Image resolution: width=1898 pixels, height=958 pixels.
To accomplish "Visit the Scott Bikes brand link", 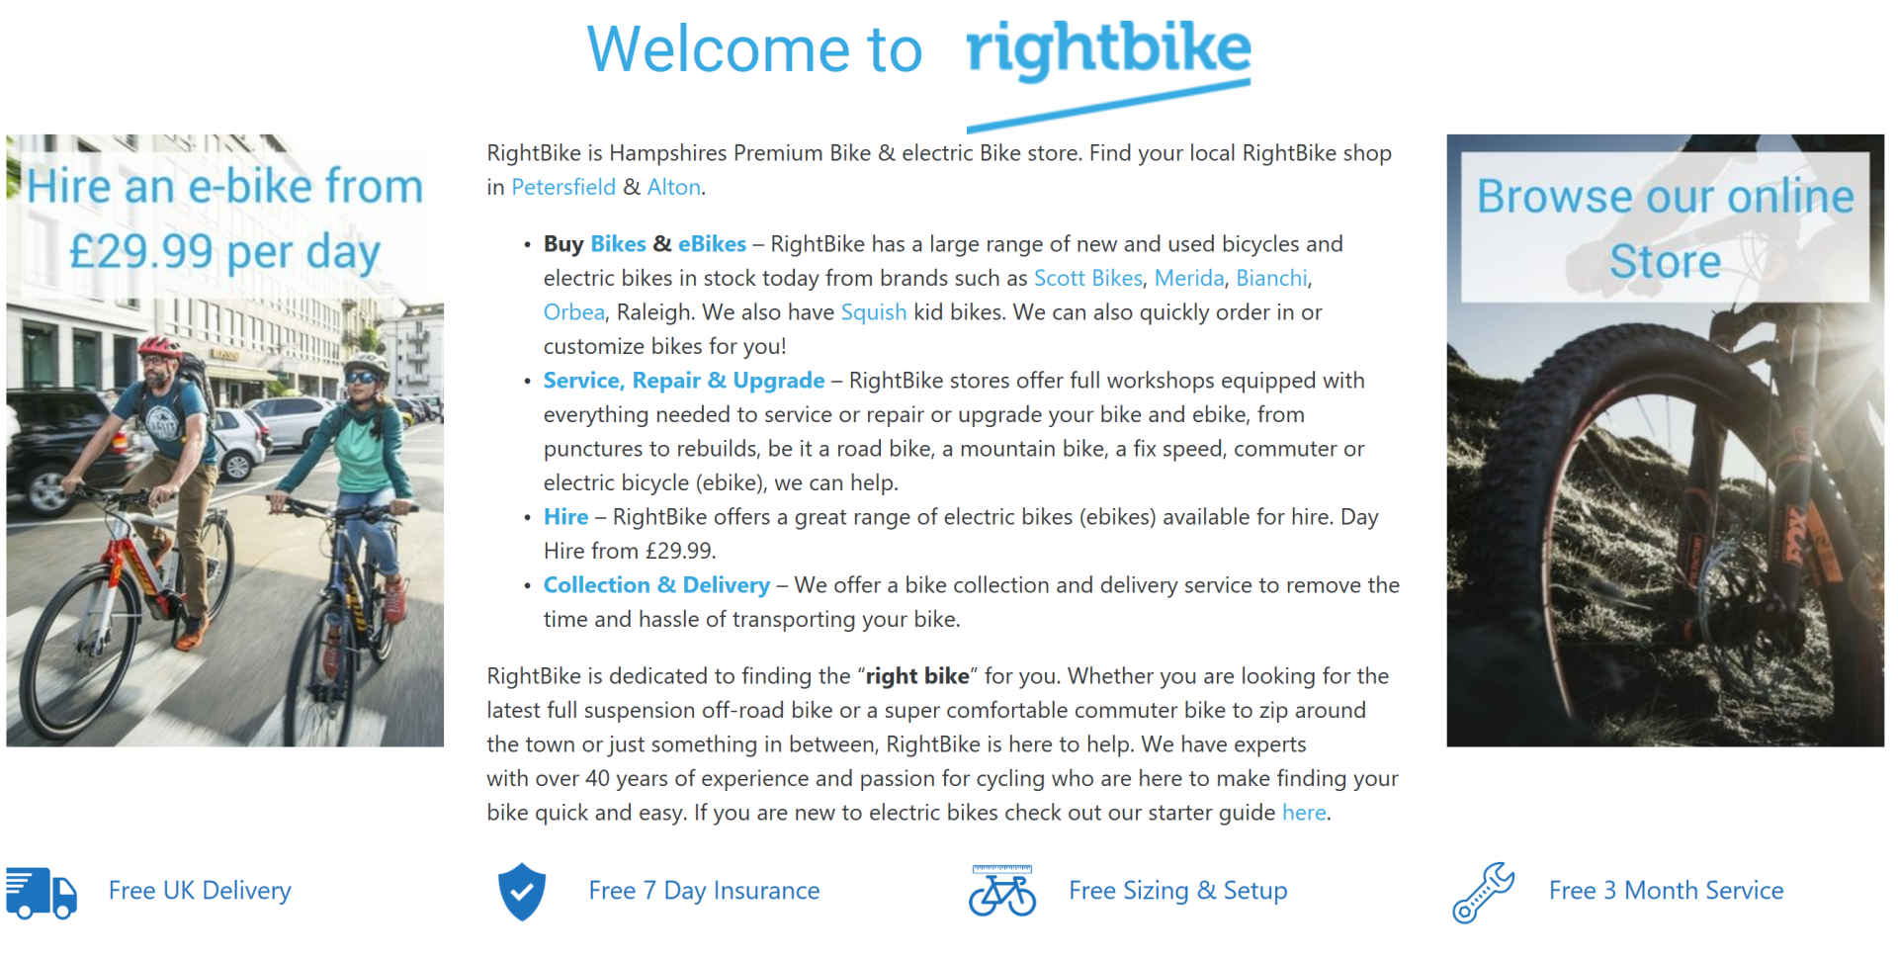I will 1087,279.
